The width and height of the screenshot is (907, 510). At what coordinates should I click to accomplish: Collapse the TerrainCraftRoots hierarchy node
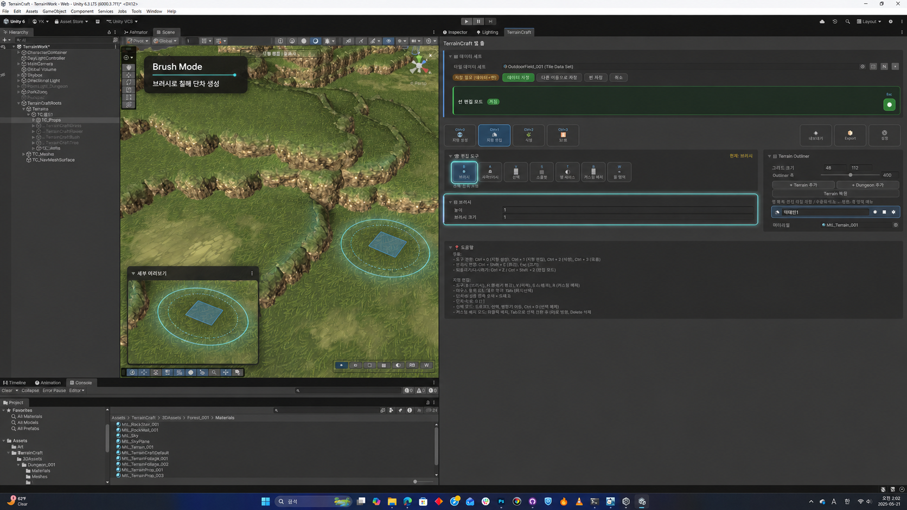coord(19,103)
